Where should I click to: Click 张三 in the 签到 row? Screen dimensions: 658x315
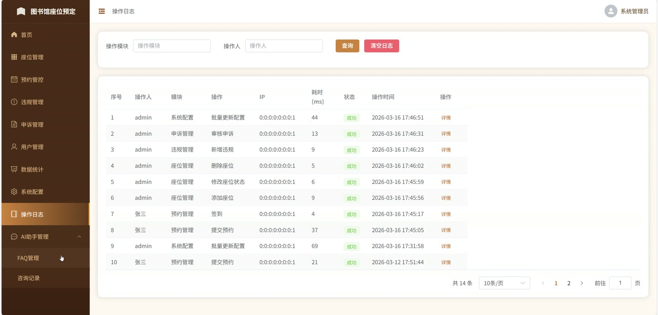click(x=140, y=214)
